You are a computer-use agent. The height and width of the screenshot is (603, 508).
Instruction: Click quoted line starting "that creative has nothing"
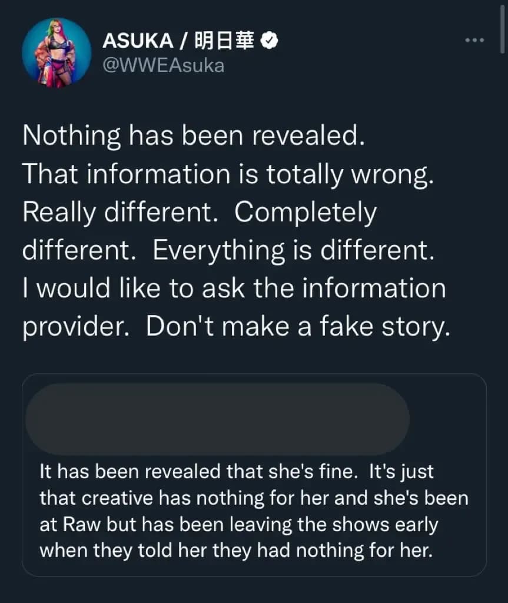(254, 498)
